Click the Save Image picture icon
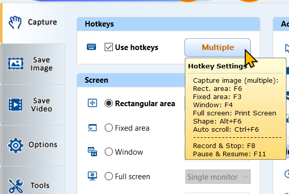The width and height of the screenshot is (289, 194). tap(15, 64)
